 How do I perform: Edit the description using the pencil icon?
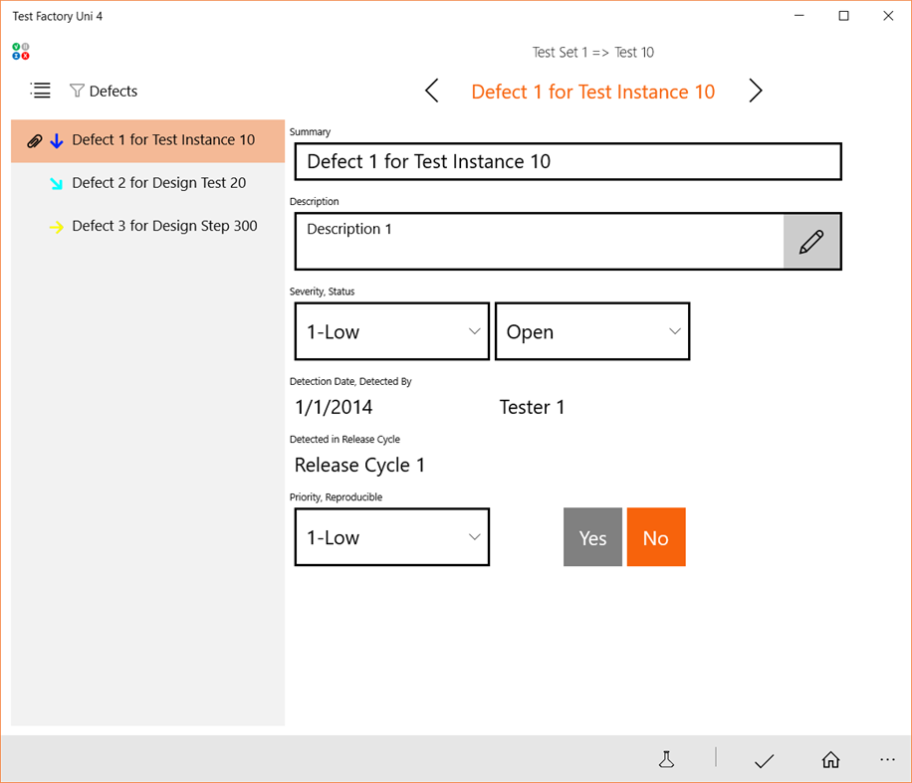pyautogui.click(x=812, y=241)
